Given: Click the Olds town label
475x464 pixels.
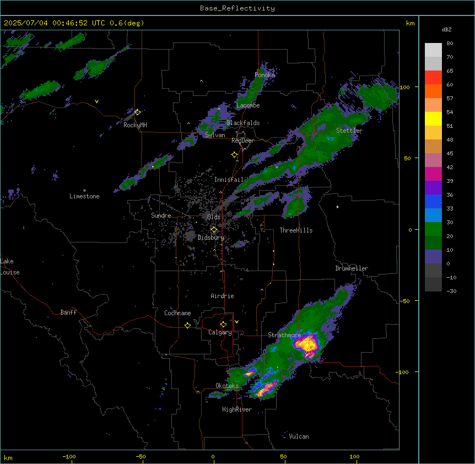Looking at the screenshot, I should (214, 217).
